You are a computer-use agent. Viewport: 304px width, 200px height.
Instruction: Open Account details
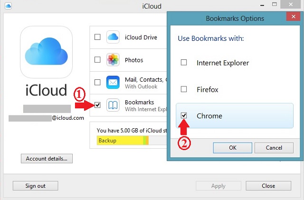click(47, 159)
